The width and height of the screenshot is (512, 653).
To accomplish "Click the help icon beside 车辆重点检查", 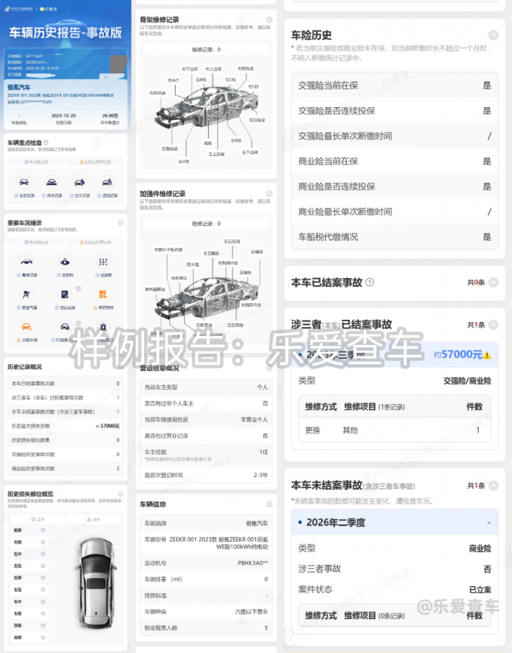I will pos(46,143).
